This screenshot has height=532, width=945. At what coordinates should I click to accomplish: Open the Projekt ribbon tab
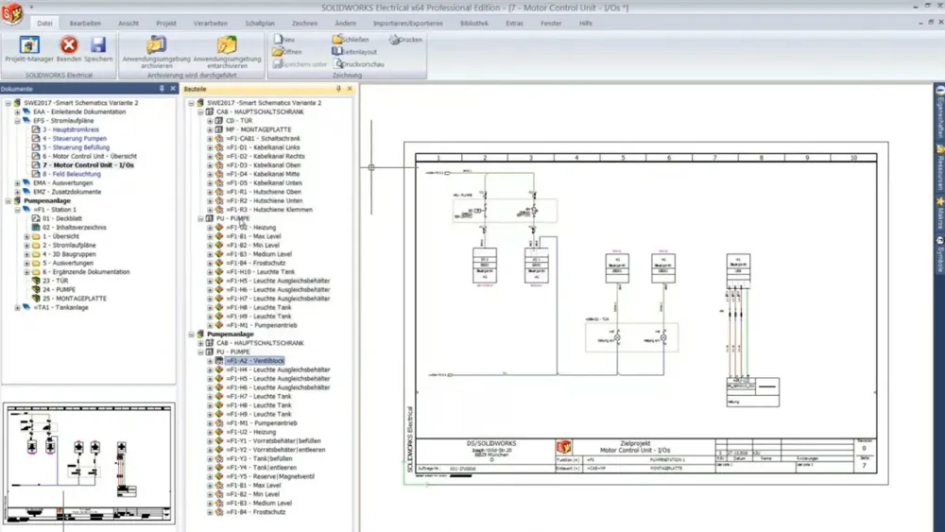pyautogui.click(x=166, y=24)
